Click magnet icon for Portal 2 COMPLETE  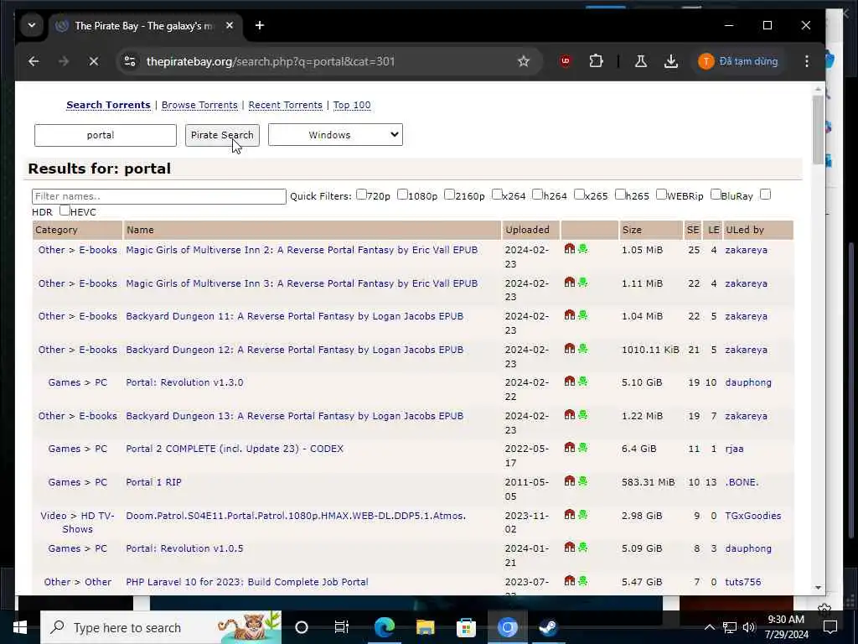569,448
